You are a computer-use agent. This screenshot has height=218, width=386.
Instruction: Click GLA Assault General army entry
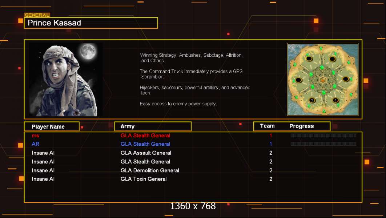click(x=146, y=153)
